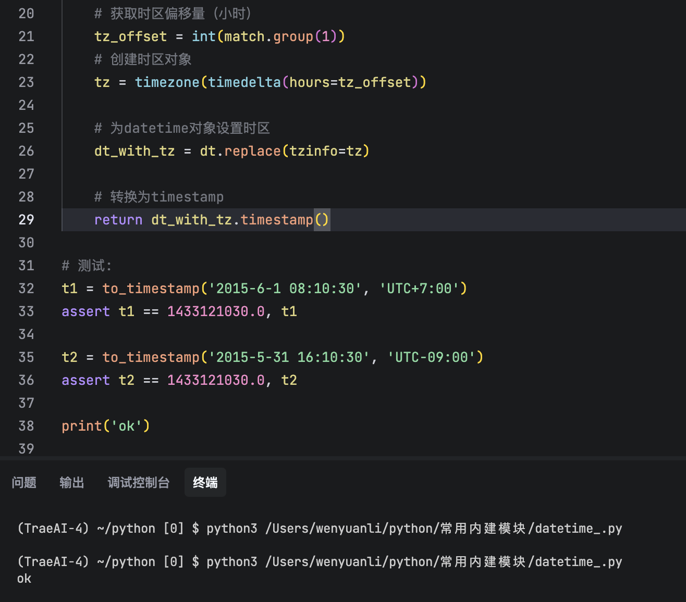This screenshot has width=686, height=602.
Task: Click the dt_with_tz assignment on line 26
Action: pyautogui.click(x=134, y=150)
